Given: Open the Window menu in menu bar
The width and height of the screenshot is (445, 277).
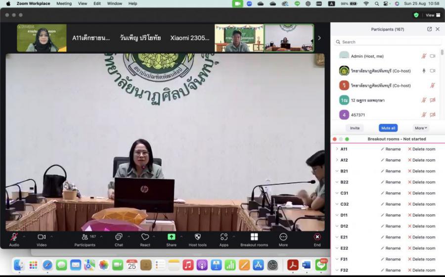Looking at the screenshot, I should [x=115, y=3].
